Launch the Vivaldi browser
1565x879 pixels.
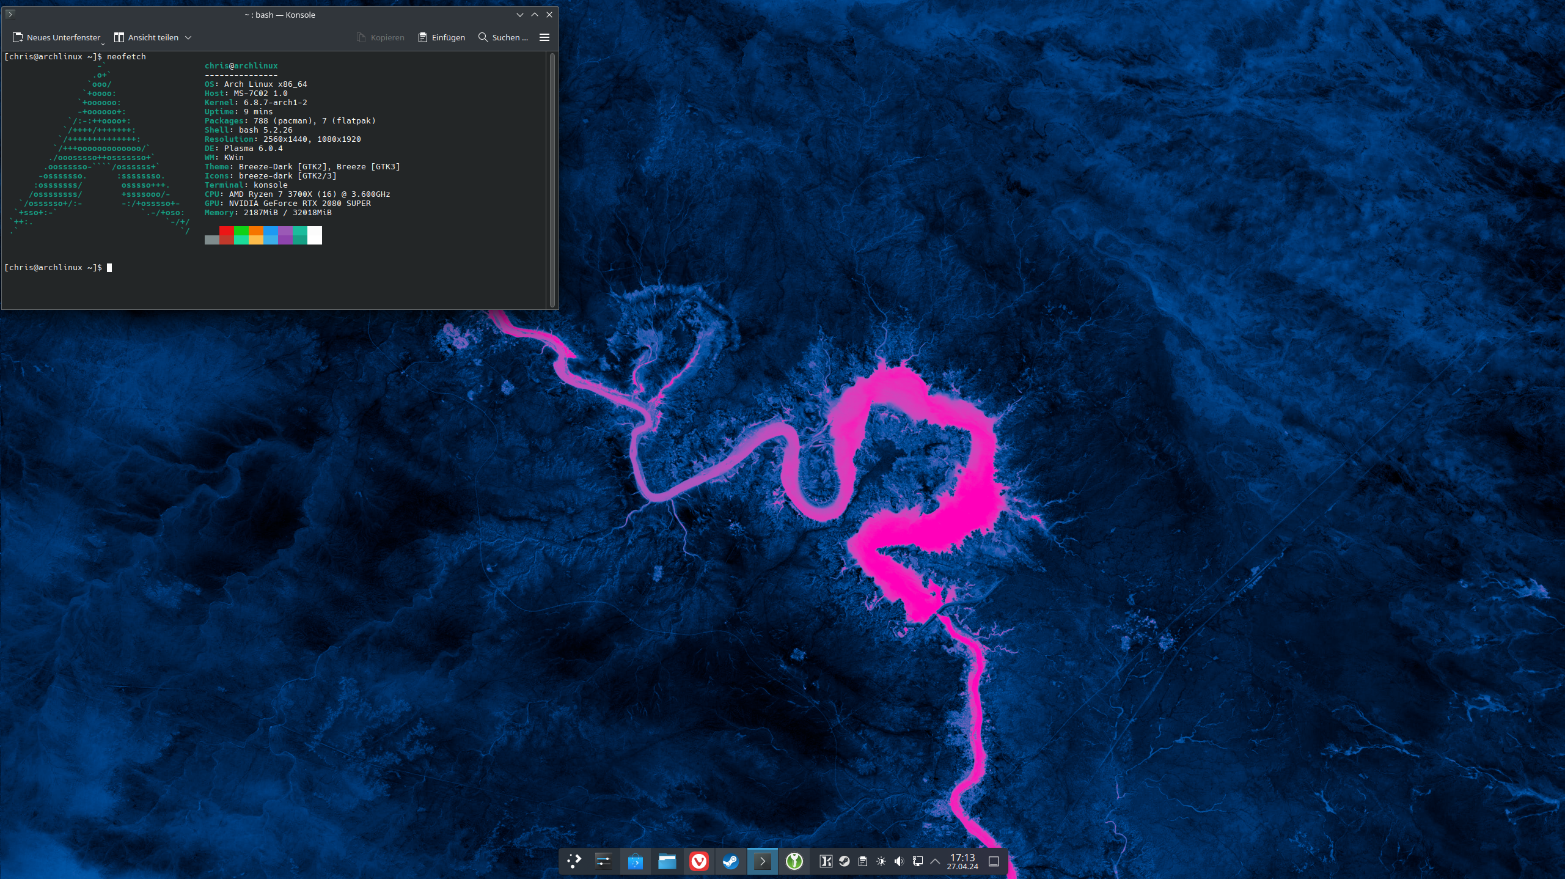point(698,861)
